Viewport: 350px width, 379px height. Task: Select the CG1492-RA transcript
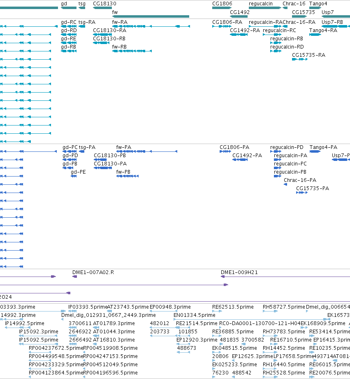[239, 35]
